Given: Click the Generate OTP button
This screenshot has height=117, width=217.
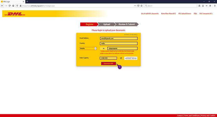Looking at the screenshot, I should coord(108,63).
